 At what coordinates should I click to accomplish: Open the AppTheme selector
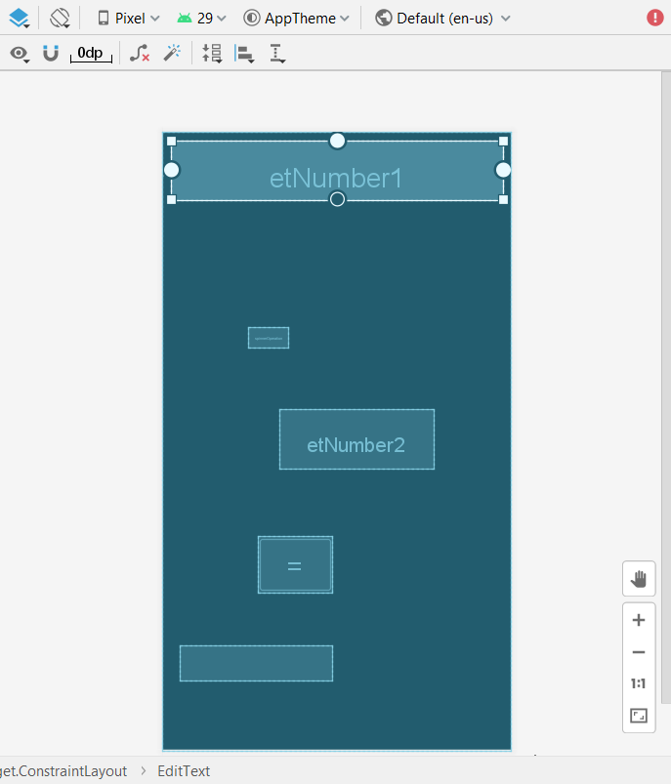click(296, 18)
